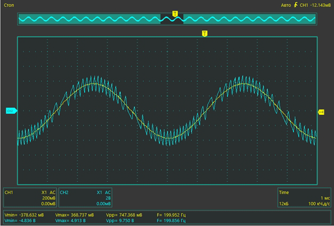Screen dimensions: 334x226
Task: Open the CH1 channel settings panel
Action: 30,197
